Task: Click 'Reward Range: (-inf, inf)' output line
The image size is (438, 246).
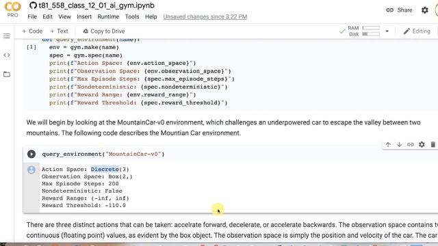Action: [85, 198]
